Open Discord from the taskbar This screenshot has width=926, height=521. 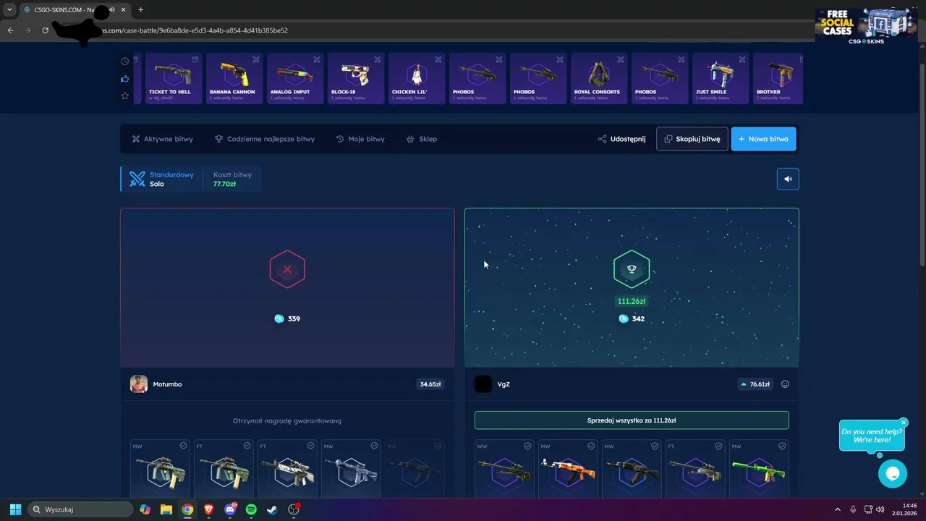point(230,509)
